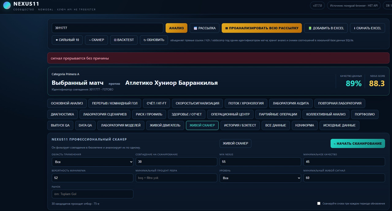Switch to ЛАБОРАТОРИЯ СЦЕНАРИЕВ tab
392x211 pixels.
tap(105, 114)
